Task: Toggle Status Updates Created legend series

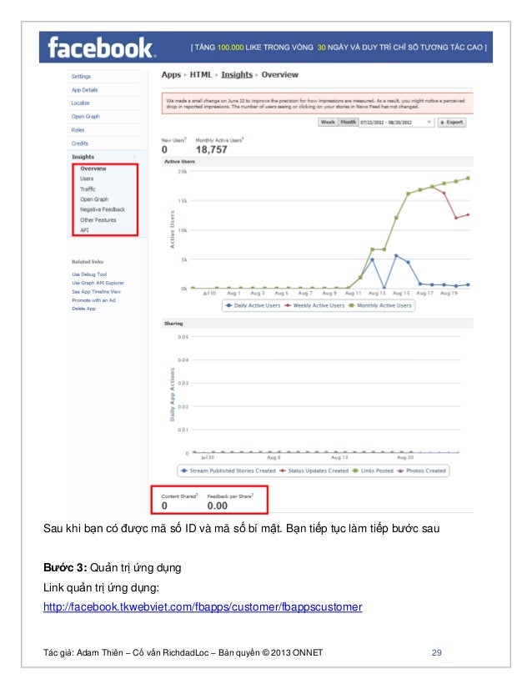Action: pos(314,470)
